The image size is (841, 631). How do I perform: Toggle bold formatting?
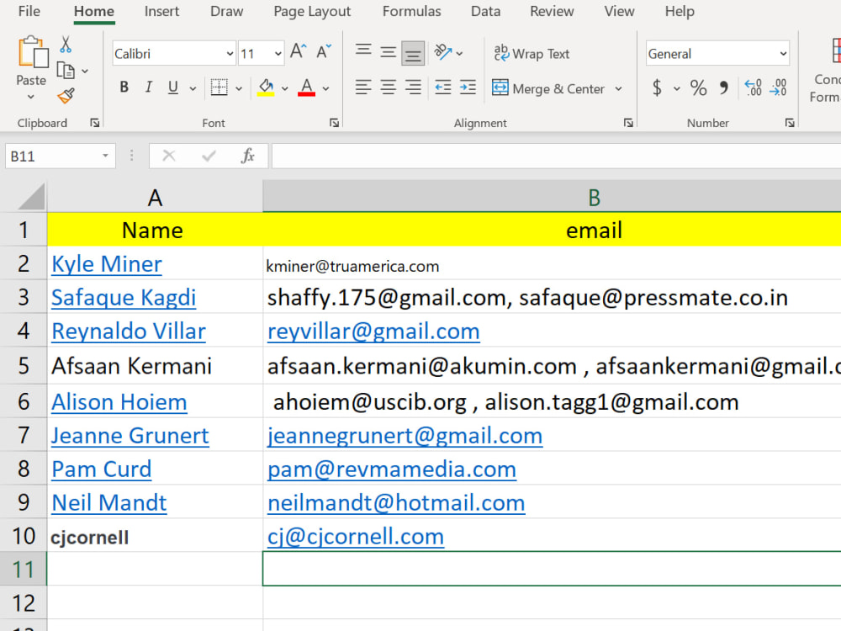[x=124, y=87]
